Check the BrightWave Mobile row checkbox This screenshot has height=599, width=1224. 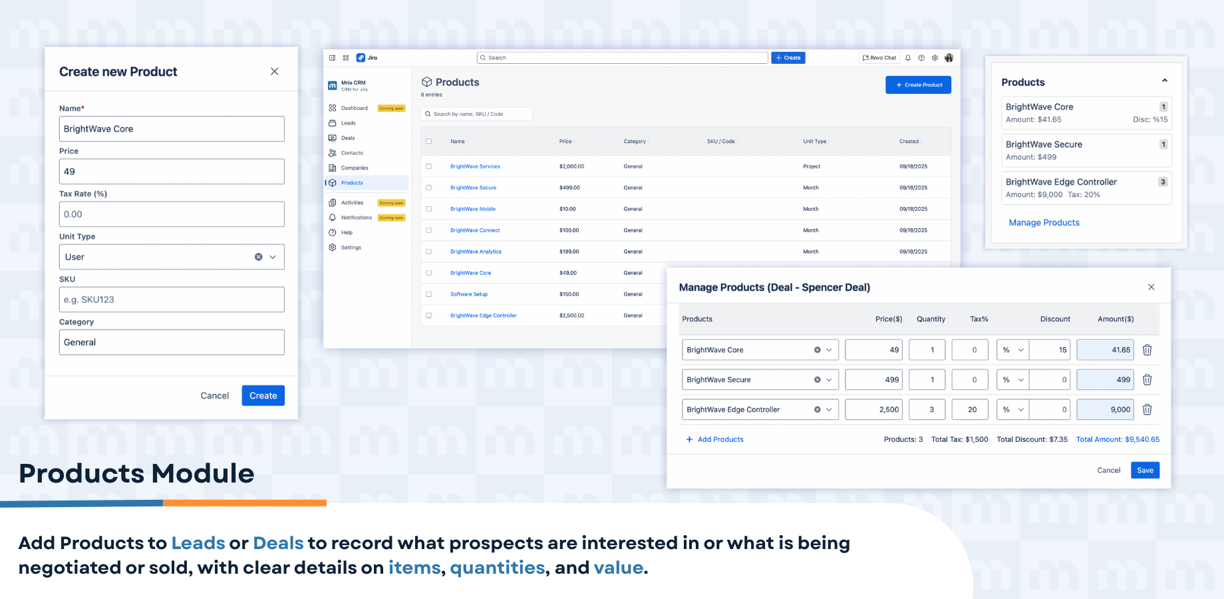429,209
